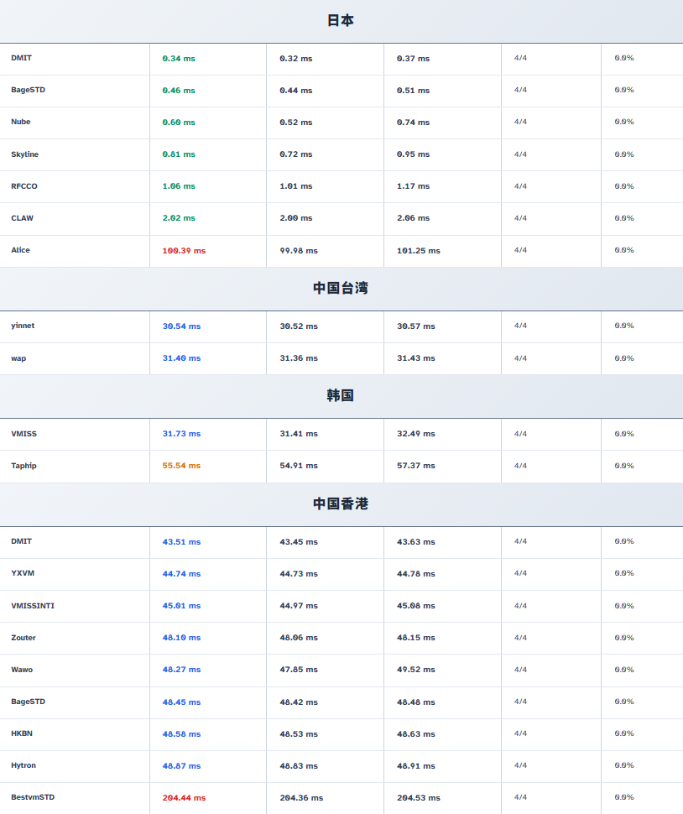Click BestvmSTD's red 204.44 ms latency
This screenshot has height=814, width=683.
(x=184, y=797)
